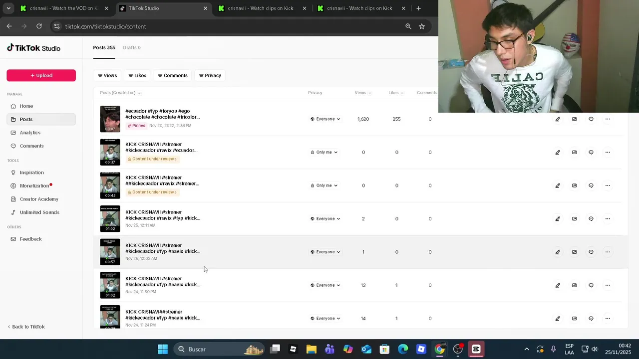Viewport: 639px width, 359px height.
Task: Open comments icon for Nov 25, 12:02 AM post
Action: (x=591, y=252)
